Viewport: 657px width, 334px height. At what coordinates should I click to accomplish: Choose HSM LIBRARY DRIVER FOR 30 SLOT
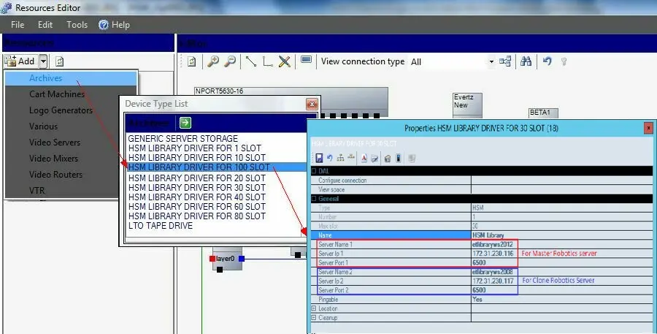tap(196, 187)
